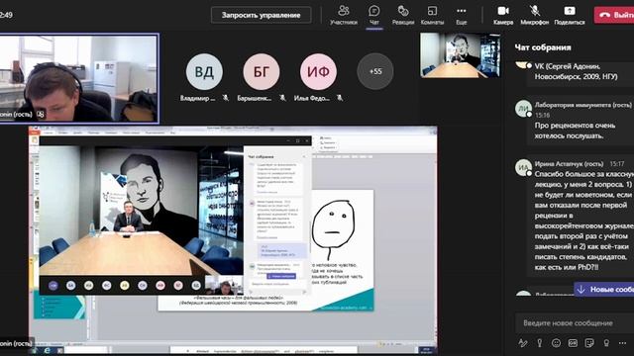The width and height of the screenshot is (634, 356).
Task: Click the ЛИ avatar in chat
Action: tap(523, 109)
